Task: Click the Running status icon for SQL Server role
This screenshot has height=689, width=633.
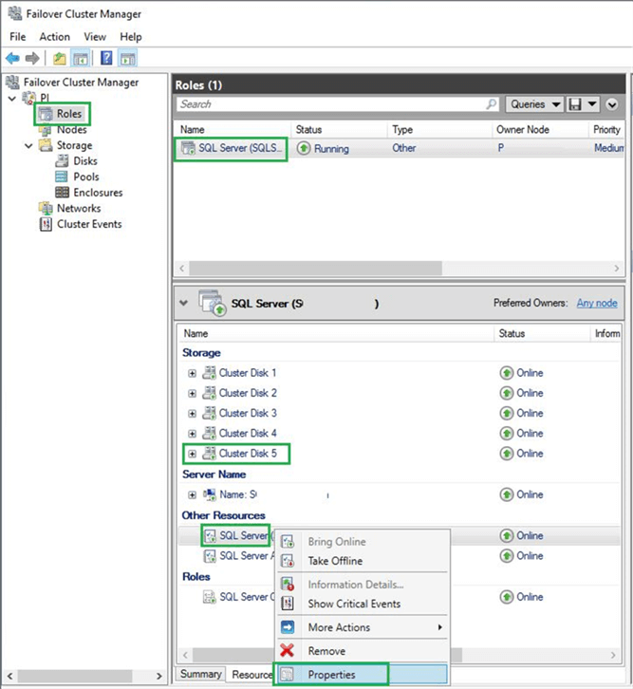Action: click(x=303, y=148)
